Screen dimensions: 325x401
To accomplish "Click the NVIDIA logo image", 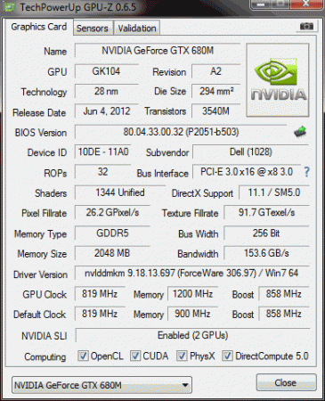I will click(x=278, y=80).
